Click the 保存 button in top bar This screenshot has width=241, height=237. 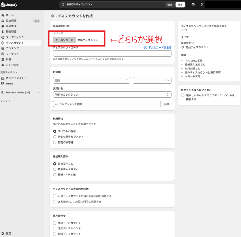click(180, 5)
